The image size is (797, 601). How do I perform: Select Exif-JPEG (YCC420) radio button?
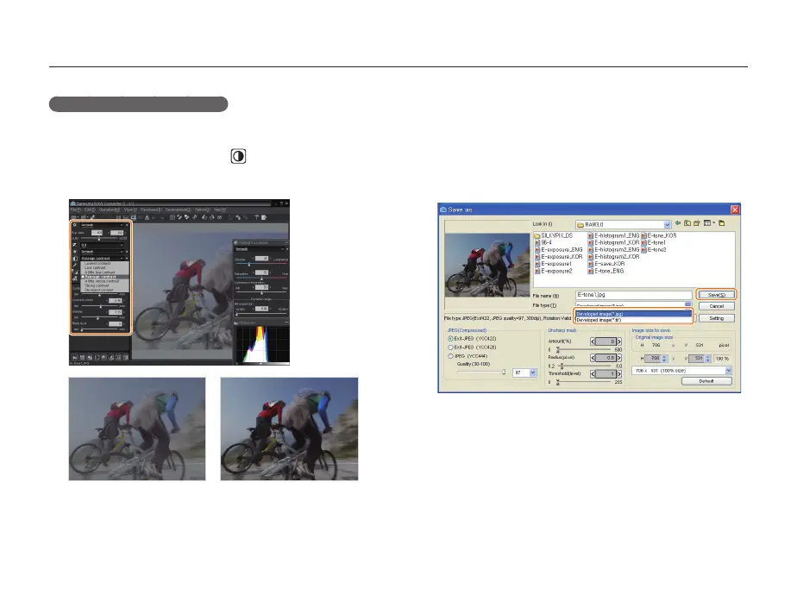click(x=450, y=347)
